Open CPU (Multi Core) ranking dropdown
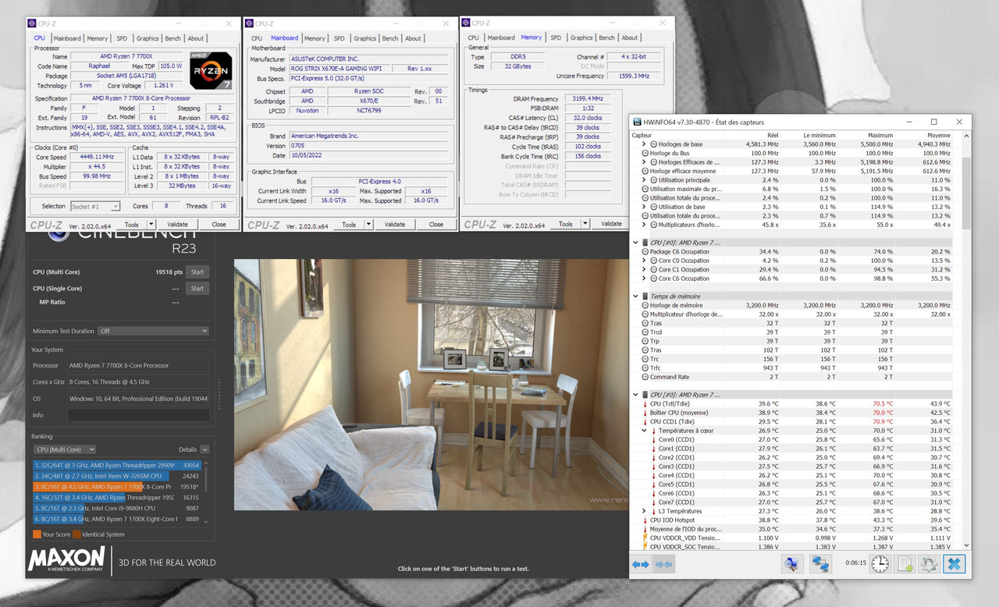The image size is (999, 607). coord(64,449)
